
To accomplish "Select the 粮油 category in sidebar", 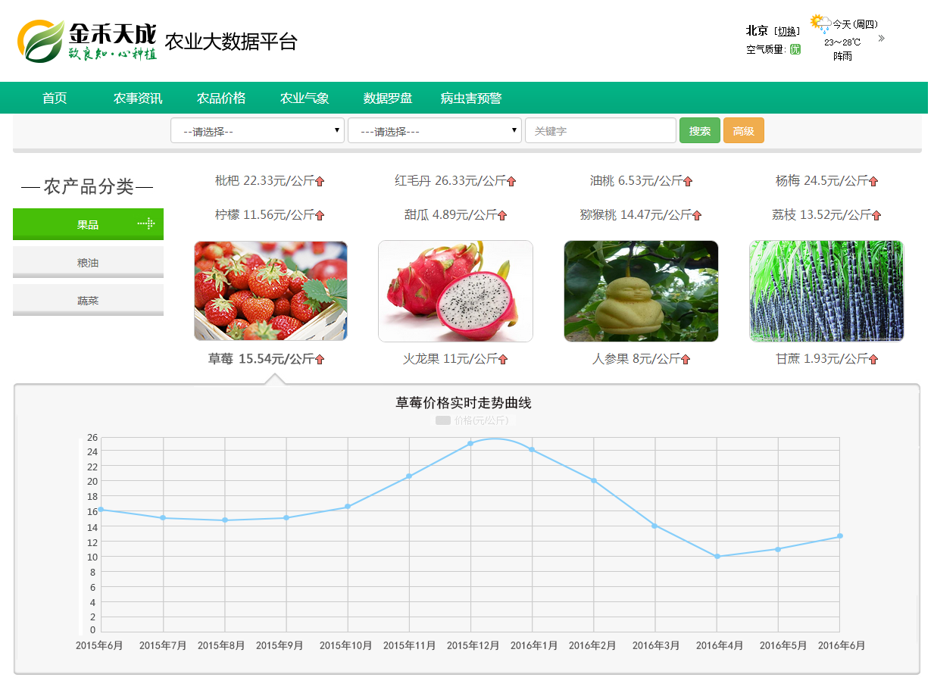I will (88, 263).
